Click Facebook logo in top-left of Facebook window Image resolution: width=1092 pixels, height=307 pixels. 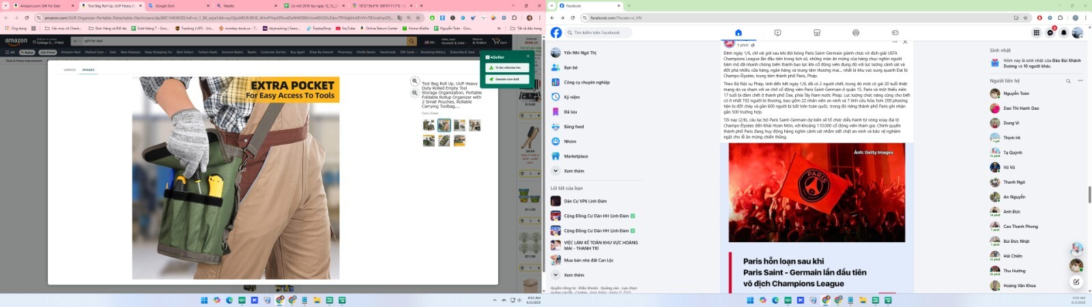[x=556, y=33]
